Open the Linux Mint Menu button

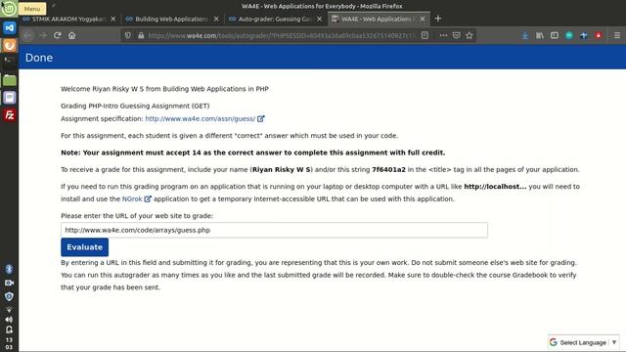point(9,9)
